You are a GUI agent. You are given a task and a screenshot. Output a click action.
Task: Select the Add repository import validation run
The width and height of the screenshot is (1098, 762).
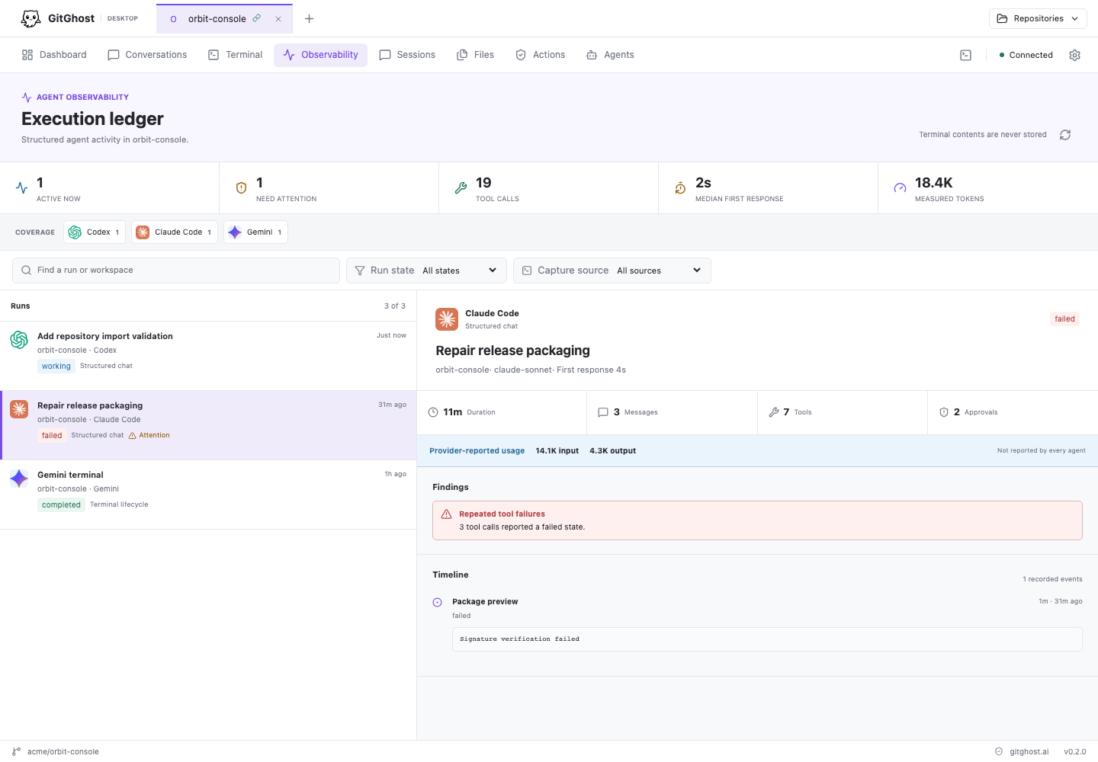click(x=208, y=356)
